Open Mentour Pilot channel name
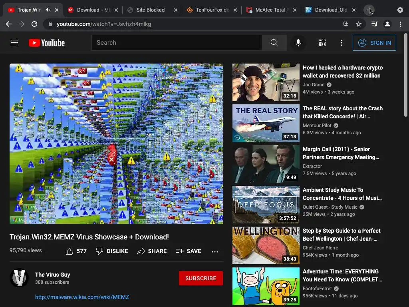 [317, 125]
